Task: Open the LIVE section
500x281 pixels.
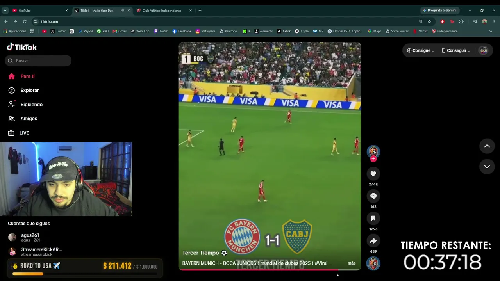Action: [x=24, y=133]
